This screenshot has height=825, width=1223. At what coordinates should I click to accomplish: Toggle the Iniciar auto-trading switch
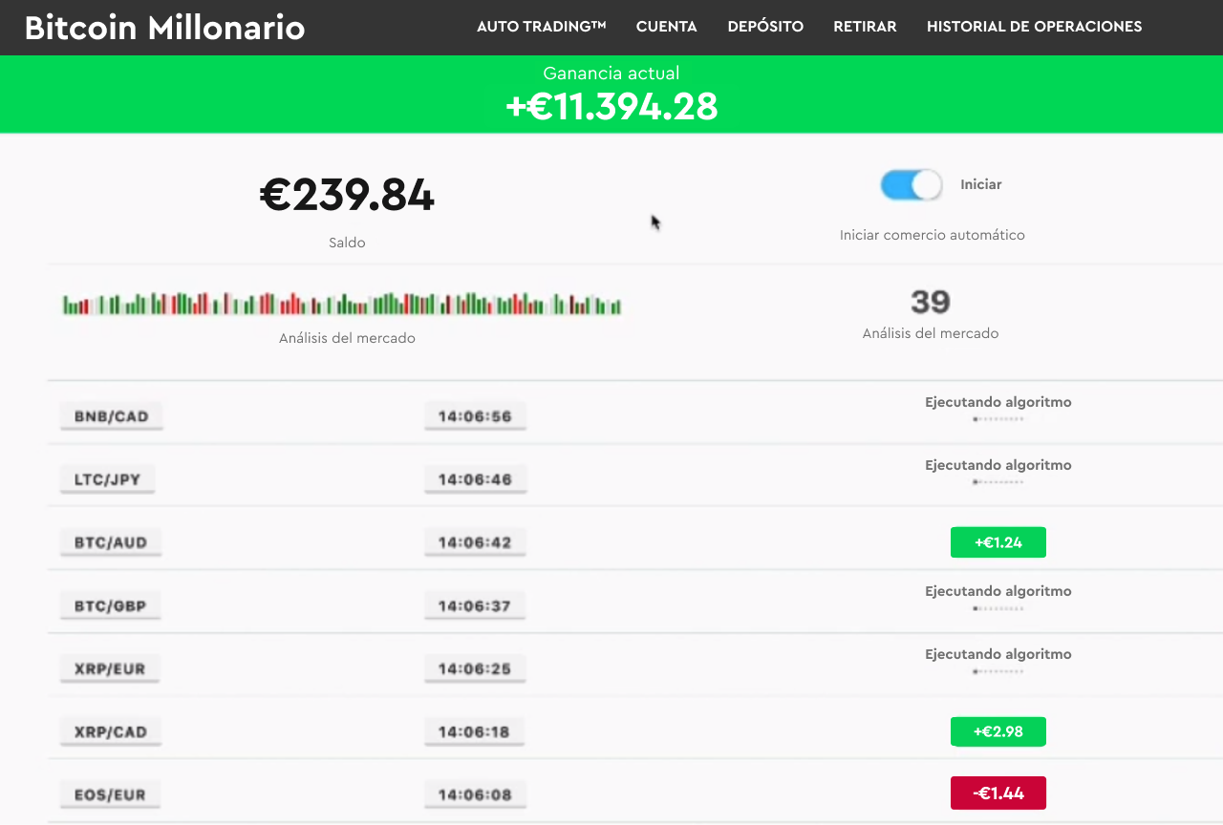tap(912, 184)
